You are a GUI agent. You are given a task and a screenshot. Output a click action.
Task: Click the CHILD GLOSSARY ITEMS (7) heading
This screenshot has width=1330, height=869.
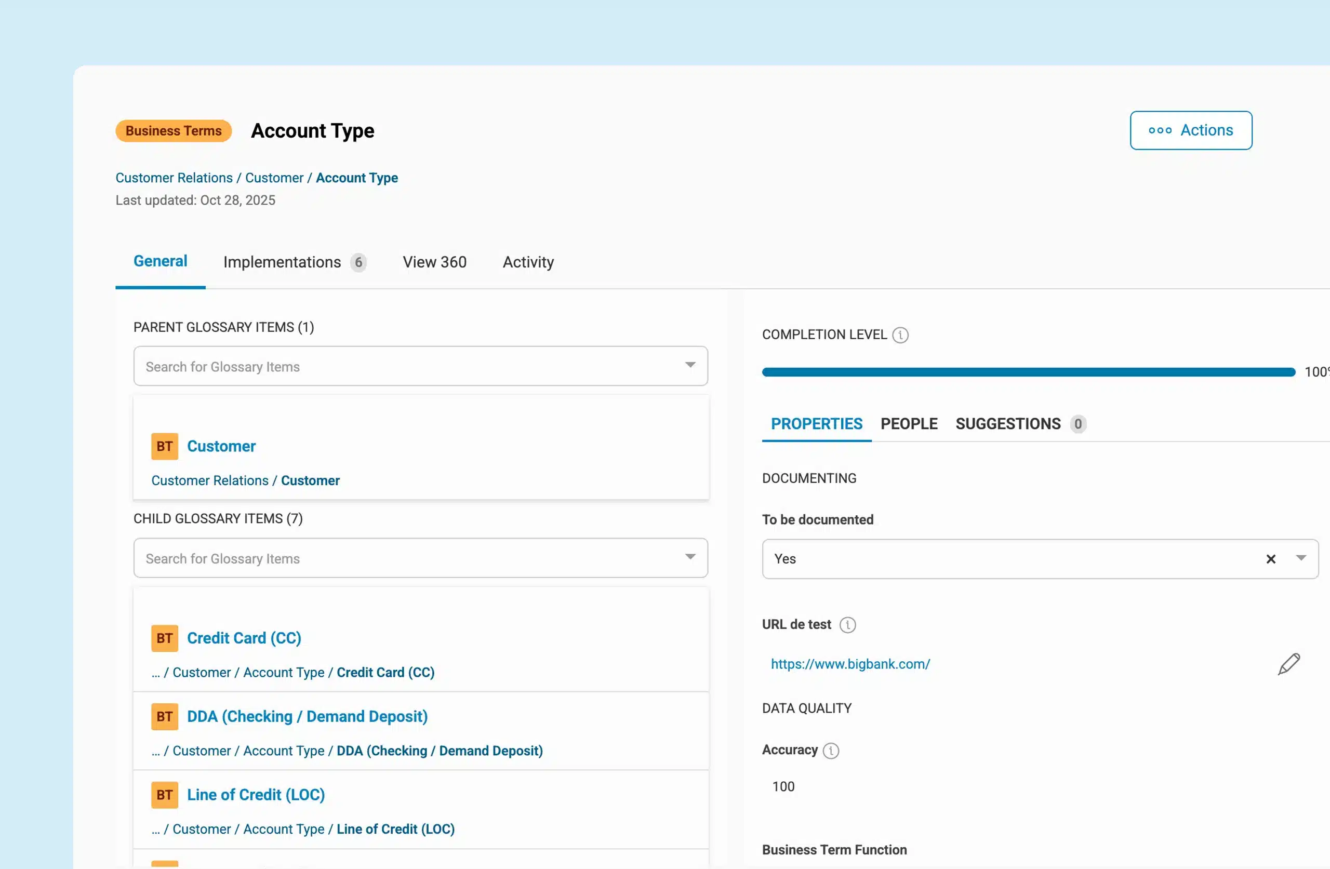pos(218,518)
